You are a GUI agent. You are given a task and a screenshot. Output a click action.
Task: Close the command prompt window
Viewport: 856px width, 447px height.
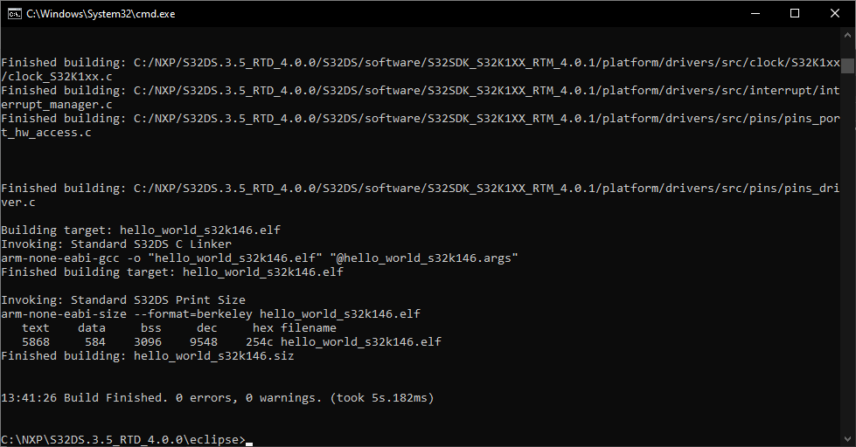[835, 13]
